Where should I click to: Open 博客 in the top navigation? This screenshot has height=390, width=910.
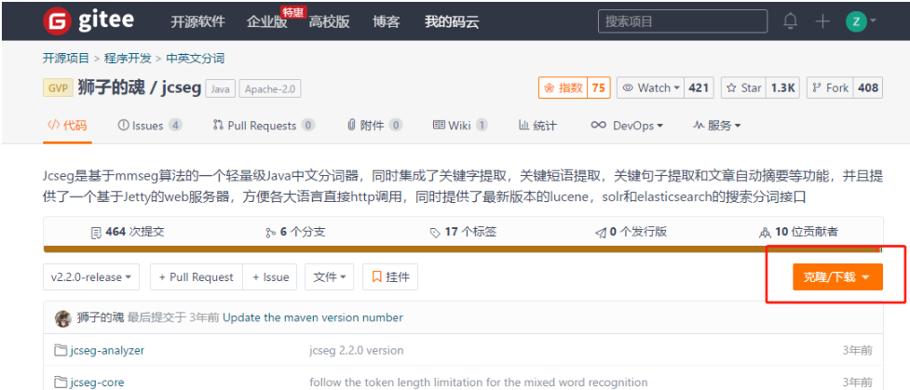(386, 22)
